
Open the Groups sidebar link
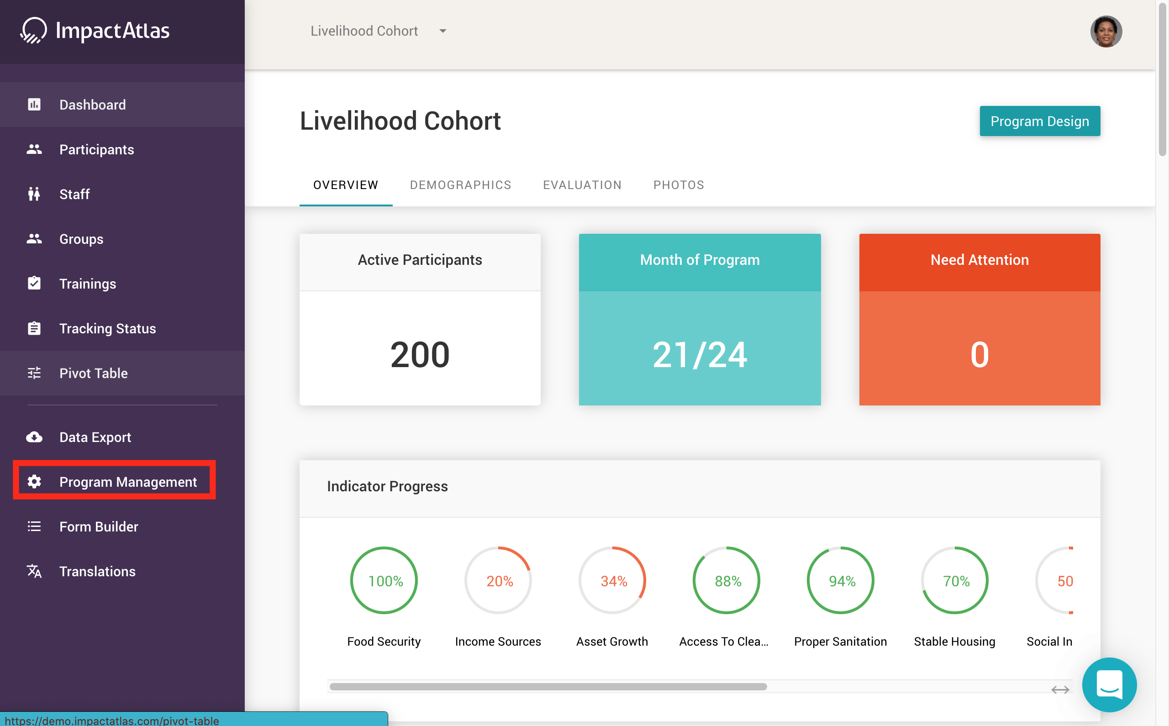click(x=81, y=239)
